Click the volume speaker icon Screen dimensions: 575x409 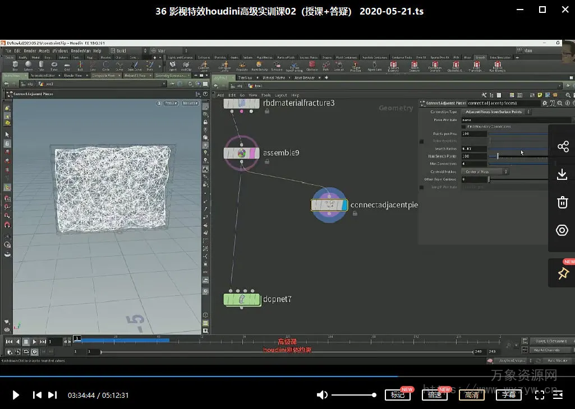(322, 395)
